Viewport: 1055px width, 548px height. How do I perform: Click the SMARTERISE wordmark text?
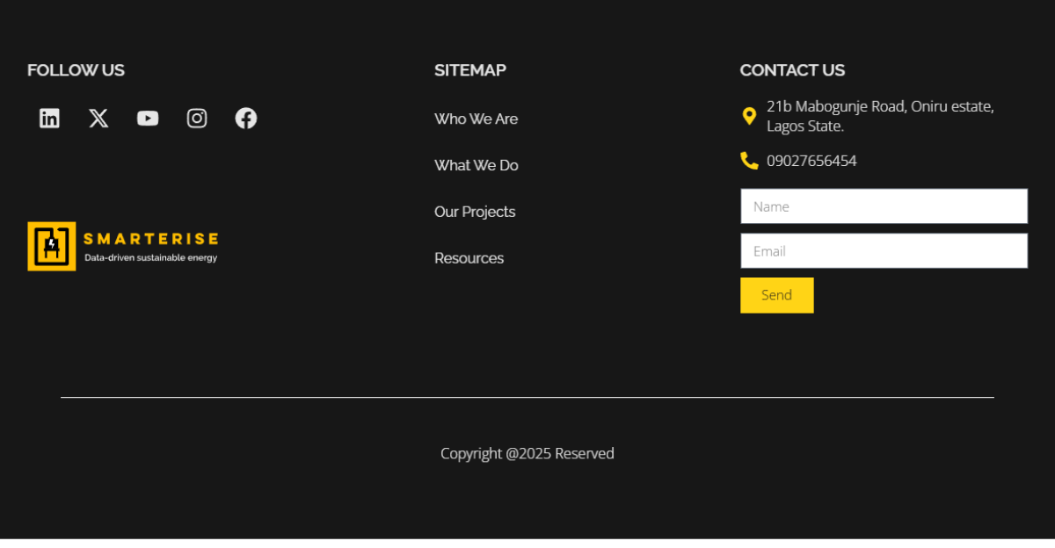point(150,239)
